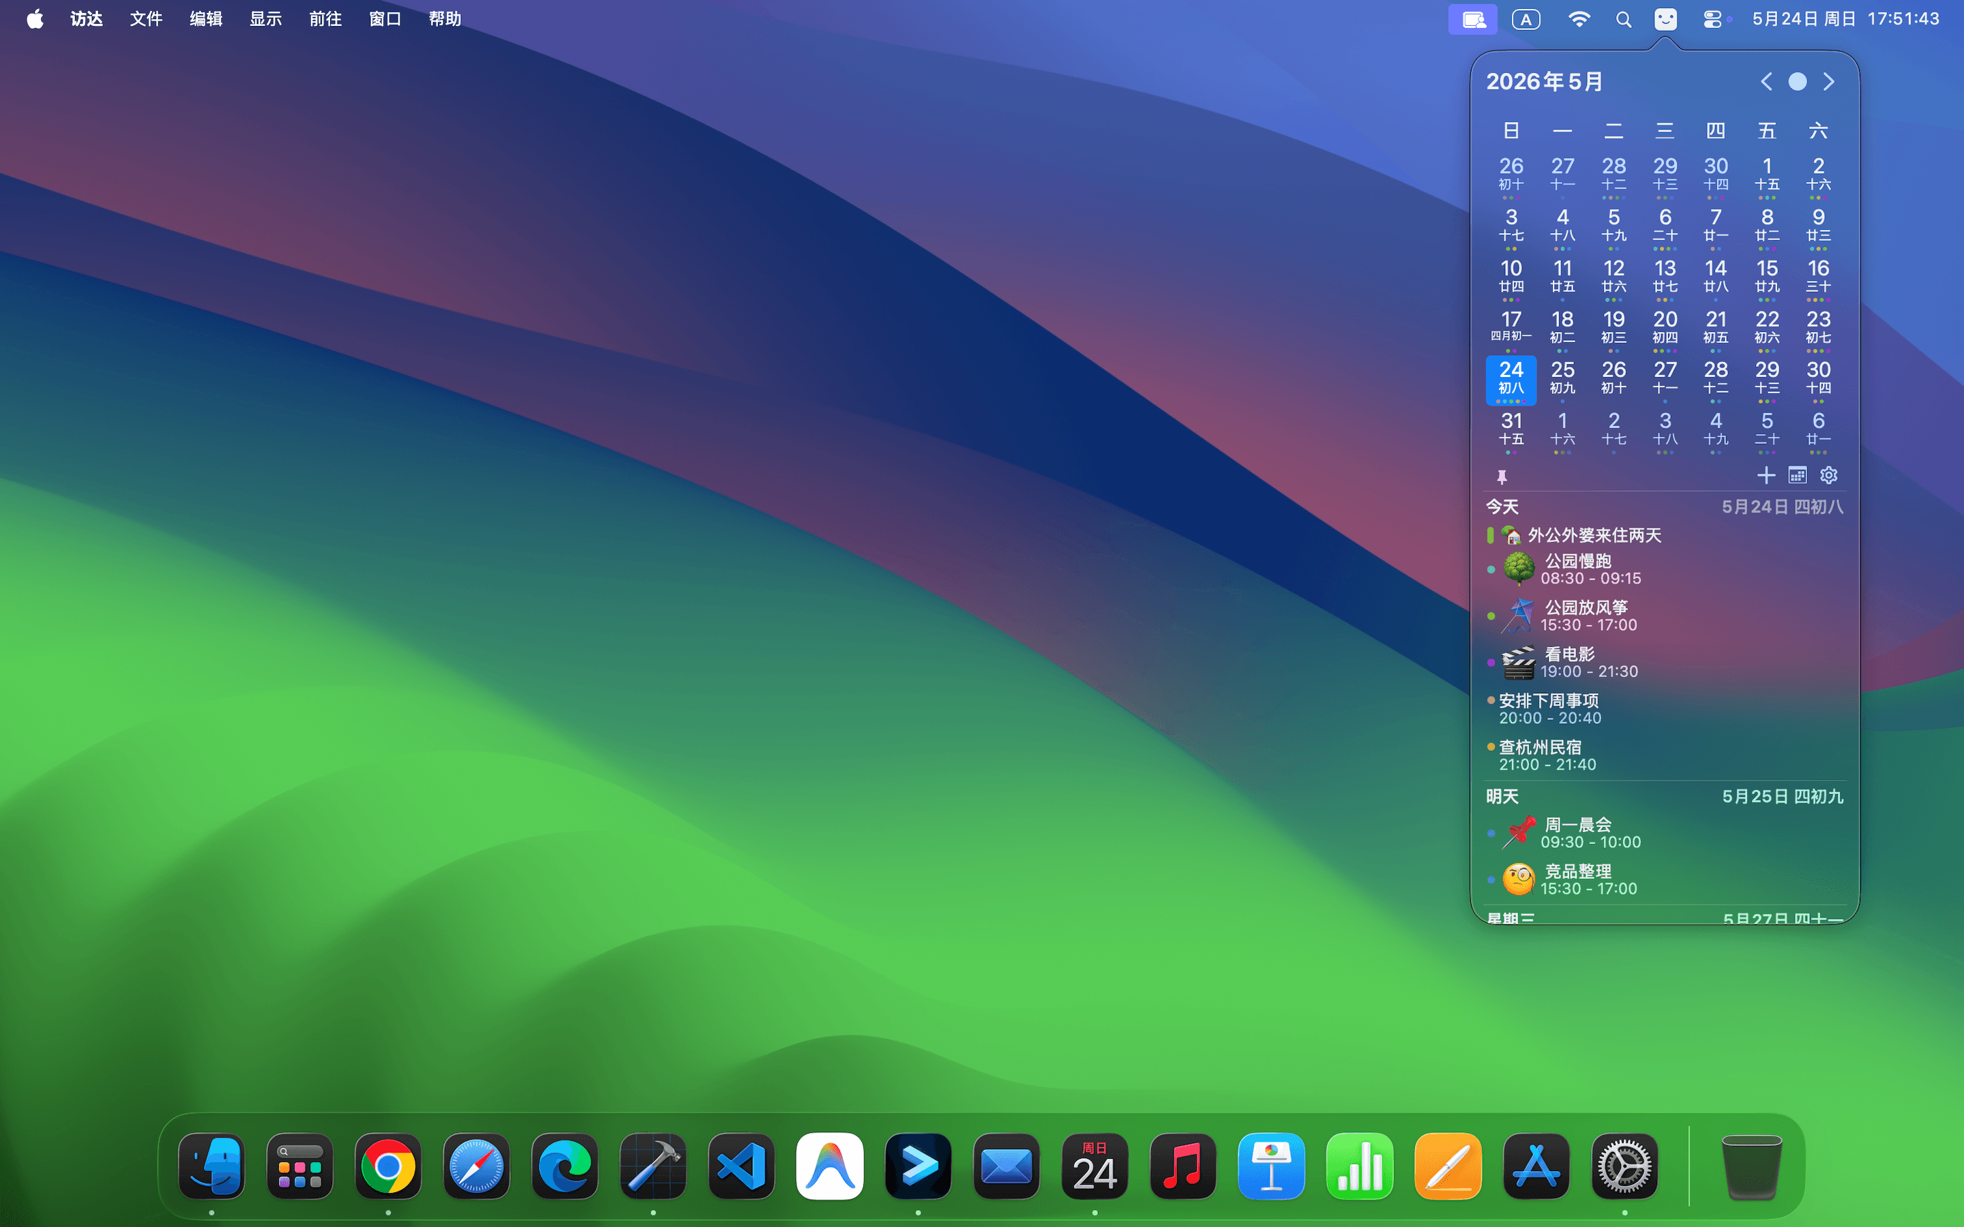1964x1227 pixels.
Task: Open the 安排下周事项 event
Action: click(x=1665, y=708)
